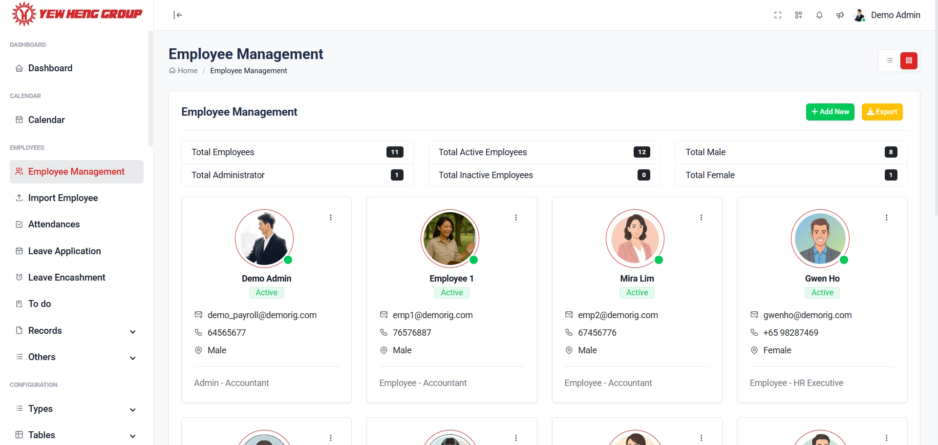
Task: Select Employee Management in the sidebar
Action: (76, 171)
